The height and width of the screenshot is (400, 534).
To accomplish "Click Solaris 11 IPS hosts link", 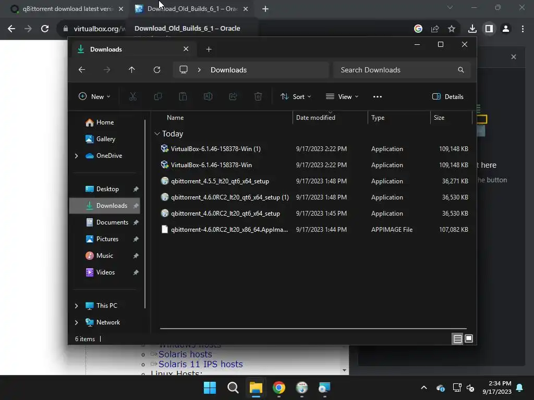I will pyautogui.click(x=201, y=364).
